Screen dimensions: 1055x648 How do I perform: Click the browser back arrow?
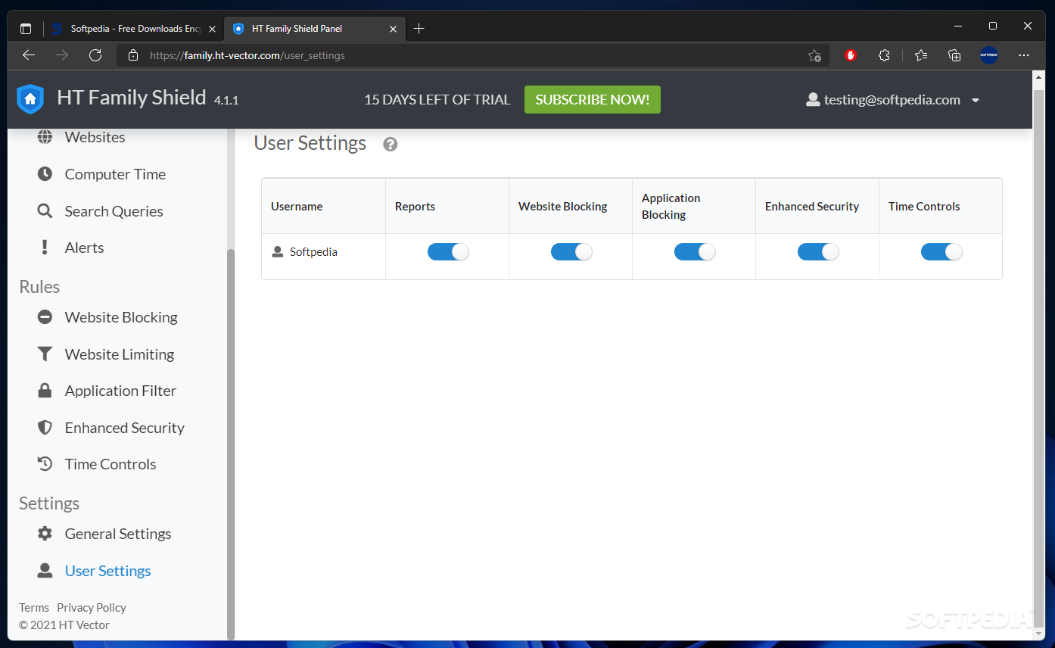tap(29, 55)
